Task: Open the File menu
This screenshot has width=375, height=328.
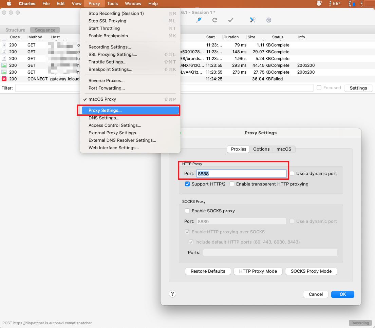Action: point(46,4)
